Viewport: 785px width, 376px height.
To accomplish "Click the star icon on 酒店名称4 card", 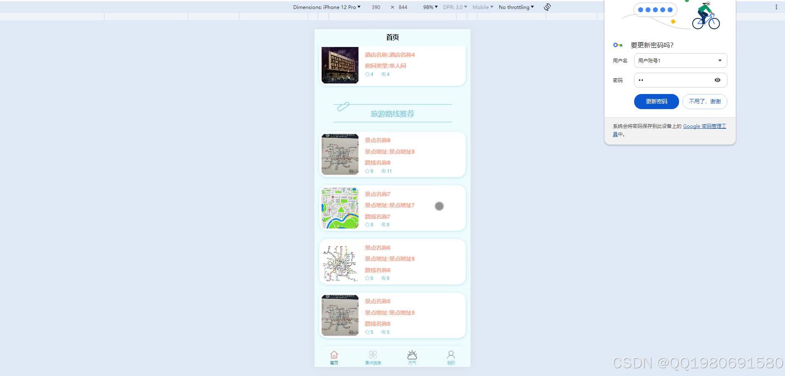I will 367,74.
